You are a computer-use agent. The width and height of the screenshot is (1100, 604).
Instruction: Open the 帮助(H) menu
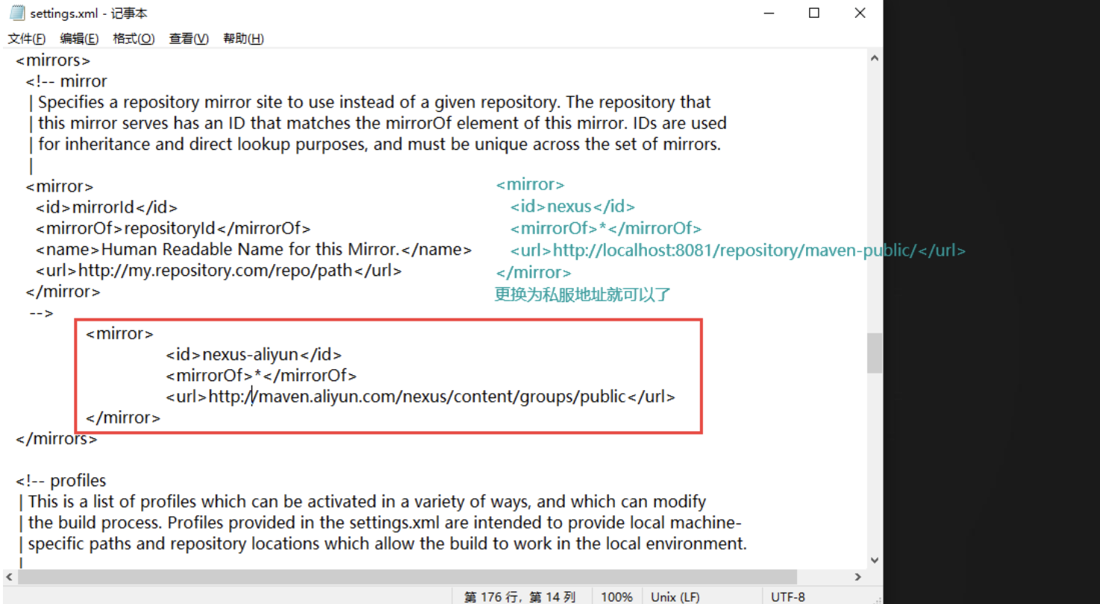[243, 39]
